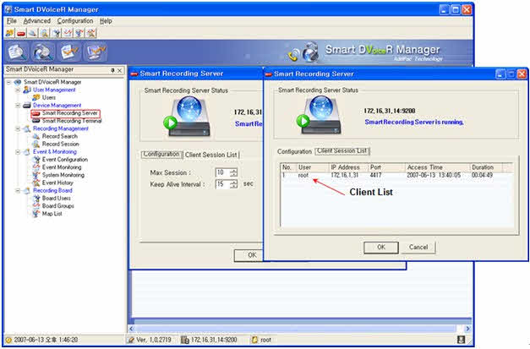Screen dimensions: 530x349
Task: Open System Monitoring tree node
Action: coord(63,175)
